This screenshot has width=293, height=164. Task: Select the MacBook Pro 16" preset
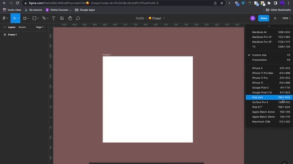coord(269,42)
